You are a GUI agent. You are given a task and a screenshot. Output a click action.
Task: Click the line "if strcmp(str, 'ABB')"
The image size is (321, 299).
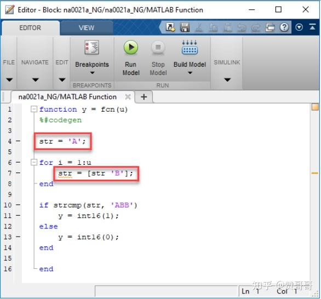[x=88, y=205]
